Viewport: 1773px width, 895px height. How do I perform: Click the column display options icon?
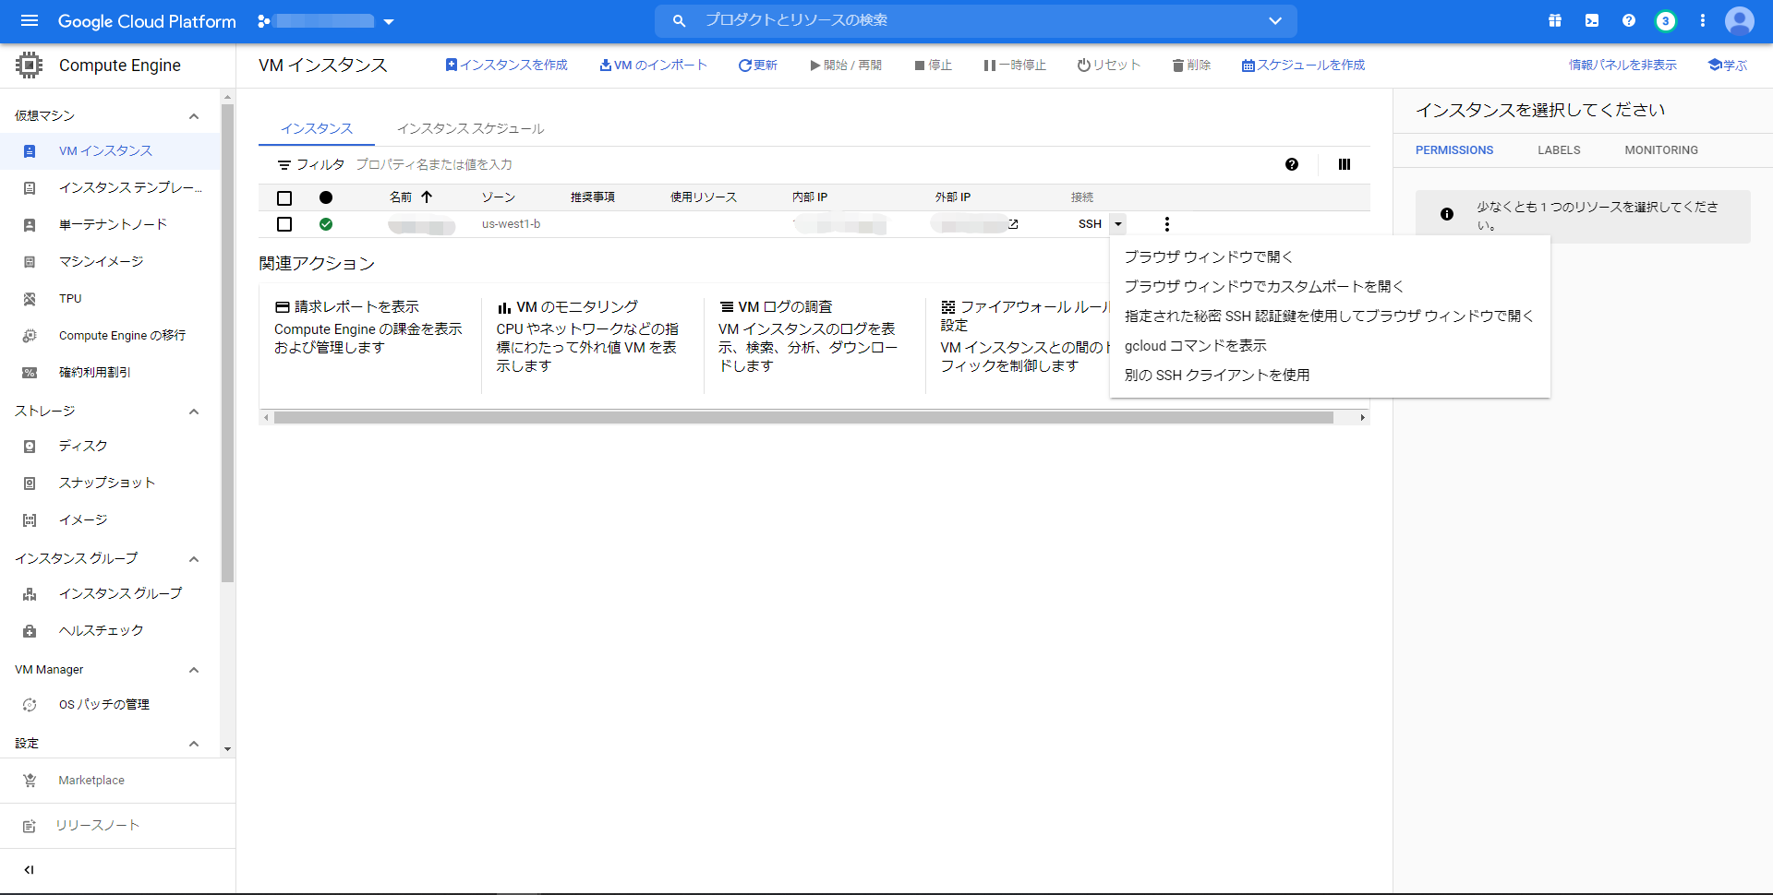click(x=1344, y=164)
